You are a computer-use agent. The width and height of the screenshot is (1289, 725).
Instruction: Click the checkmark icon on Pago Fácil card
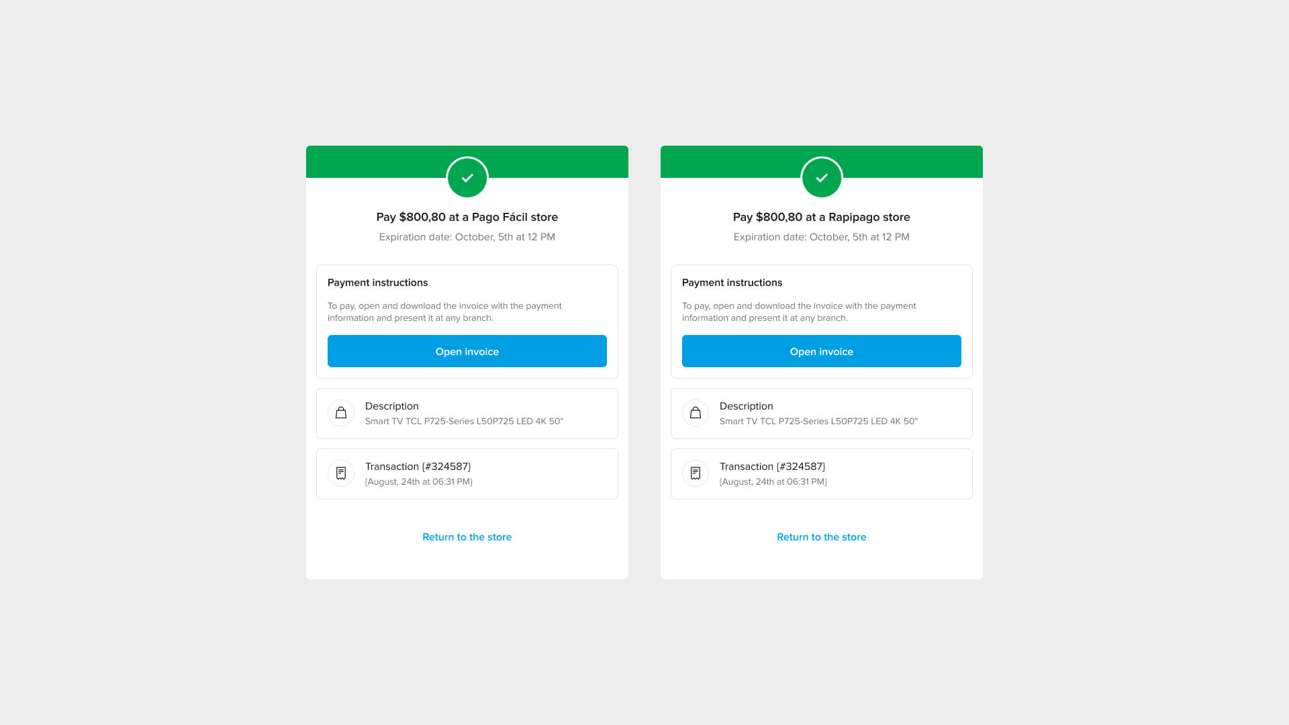pos(467,177)
